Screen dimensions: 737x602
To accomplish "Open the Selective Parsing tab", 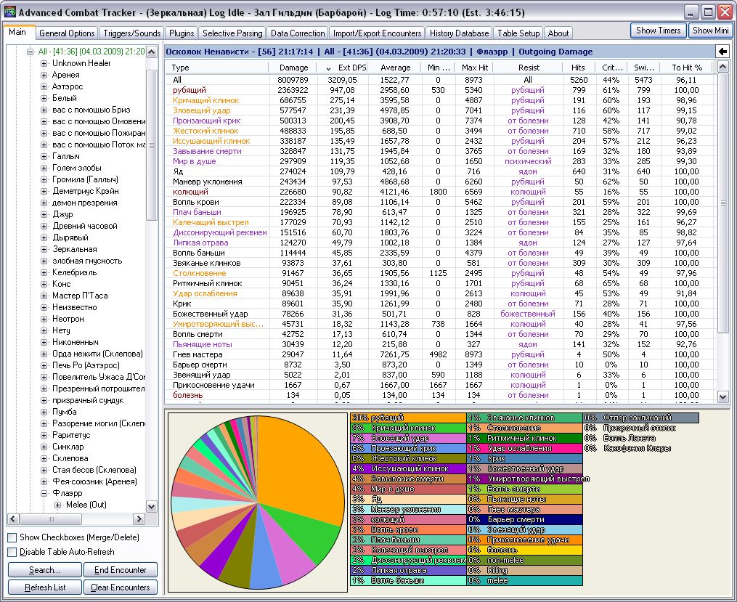I will point(232,33).
